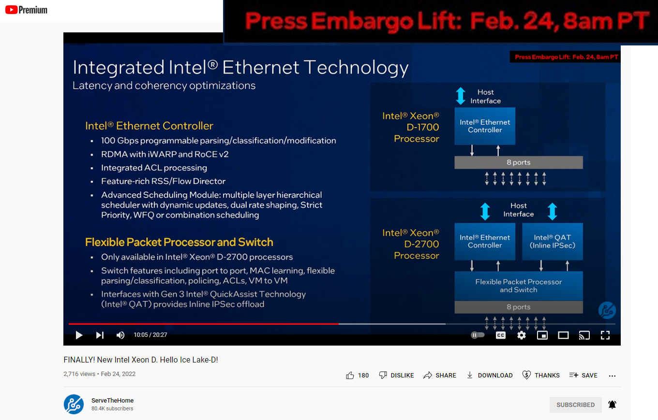Open the more actions three-dot menu
The image size is (658, 420).
click(612, 376)
